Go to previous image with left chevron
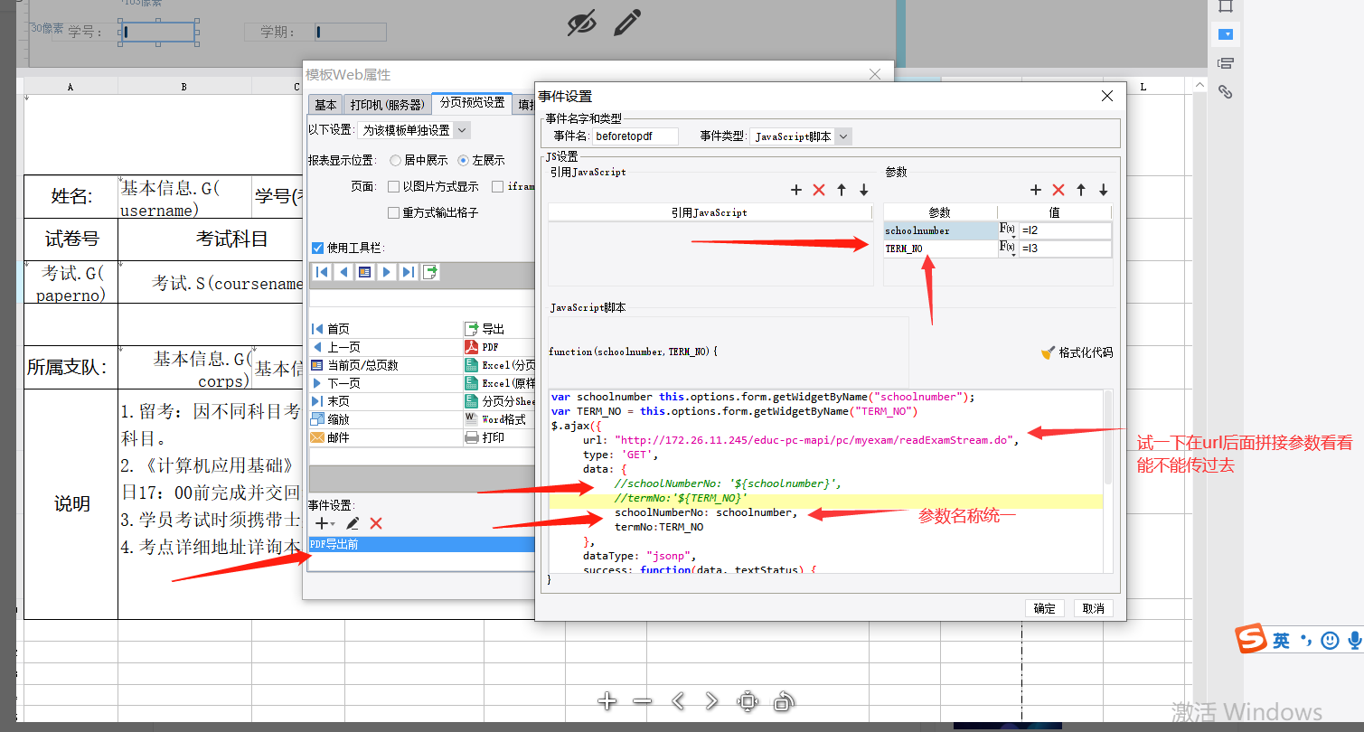 tap(678, 701)
